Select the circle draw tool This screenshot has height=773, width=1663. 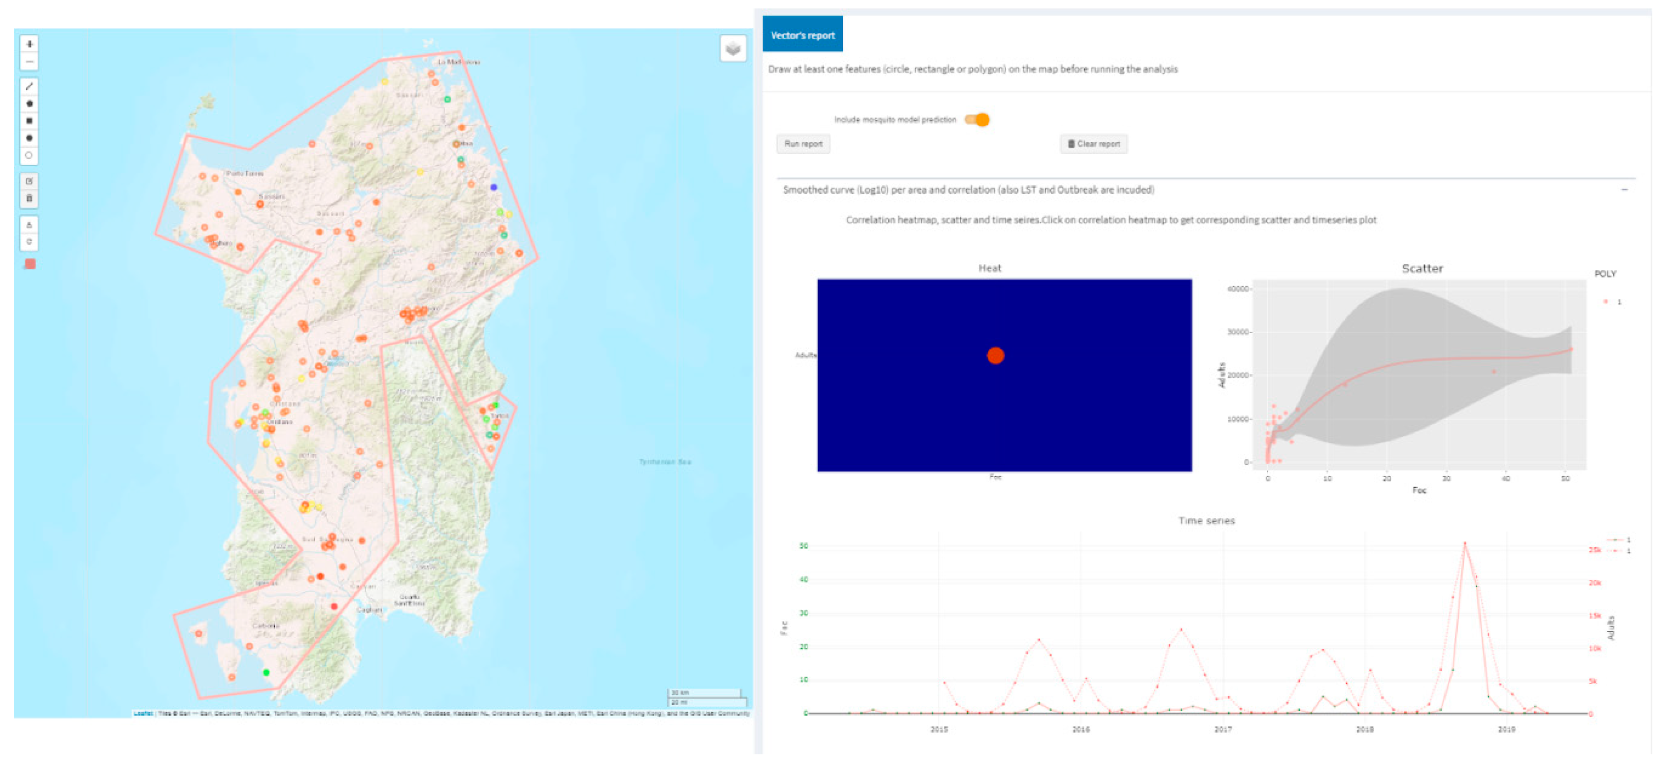[29, 138]
